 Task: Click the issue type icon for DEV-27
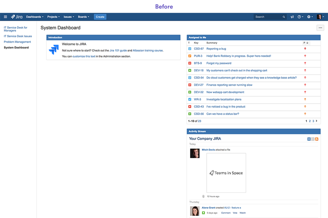click(x=190, y=85)
